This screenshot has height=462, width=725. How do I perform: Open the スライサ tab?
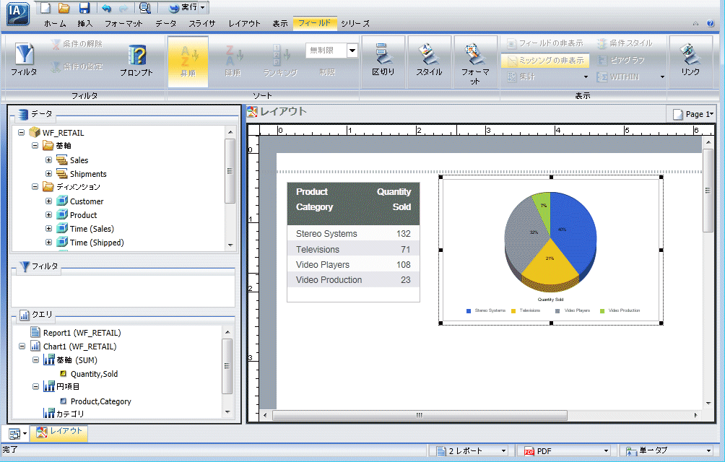[202, 24]
